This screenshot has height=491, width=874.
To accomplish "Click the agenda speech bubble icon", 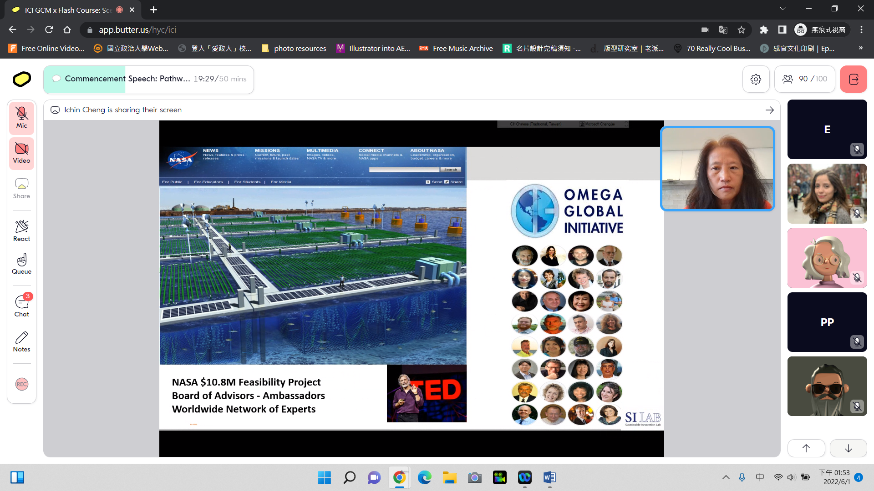I will coord(56,79).
